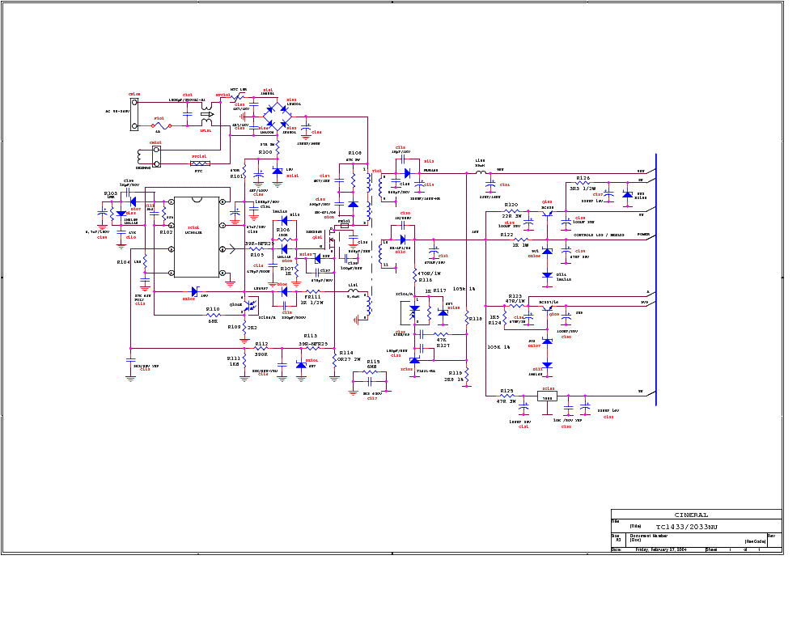
Task: Click the R119 label
Action: tap(456, 373)
